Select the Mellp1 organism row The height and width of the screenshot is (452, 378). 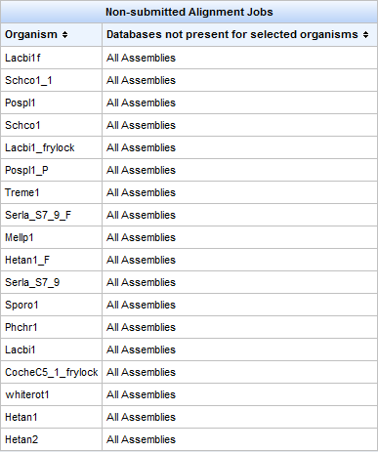click(189, 237)
